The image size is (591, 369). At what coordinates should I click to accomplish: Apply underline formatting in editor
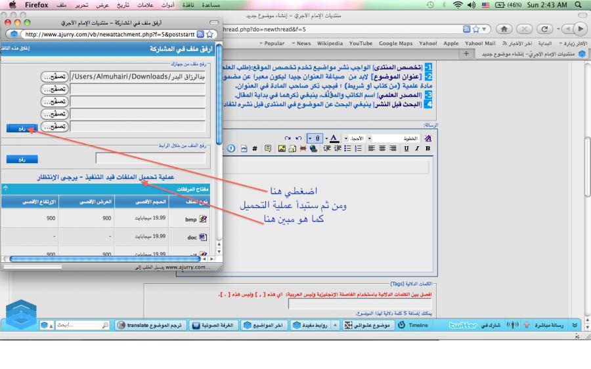coord(407,149)
